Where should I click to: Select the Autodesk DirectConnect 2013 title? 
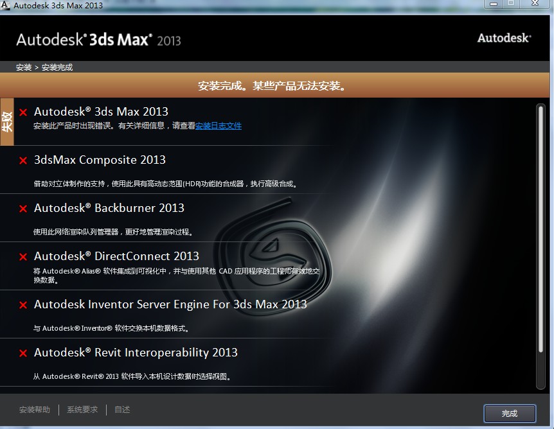pos(116,256)
